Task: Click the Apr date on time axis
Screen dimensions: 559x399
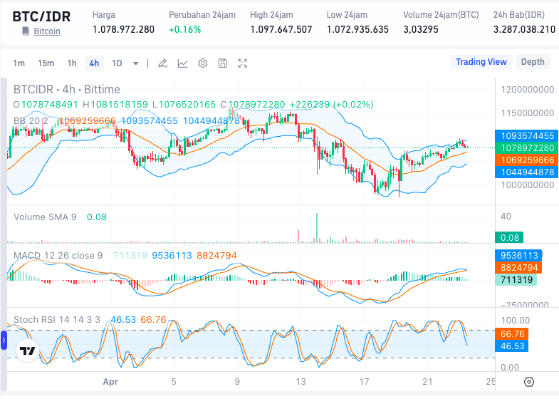Action: pos(110,382)
